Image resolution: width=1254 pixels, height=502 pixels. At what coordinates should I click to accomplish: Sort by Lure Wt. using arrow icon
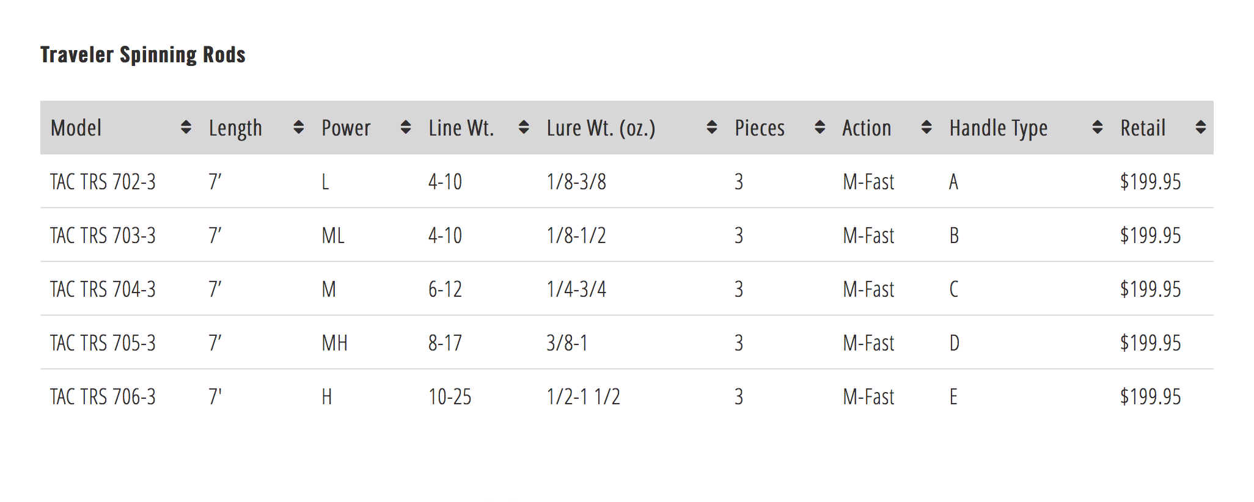pos(711,128)
